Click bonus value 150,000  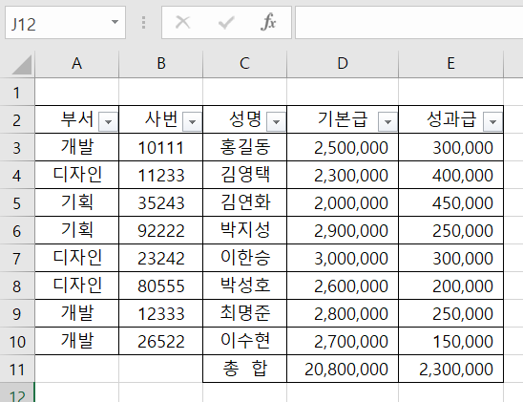click(451, 341)
